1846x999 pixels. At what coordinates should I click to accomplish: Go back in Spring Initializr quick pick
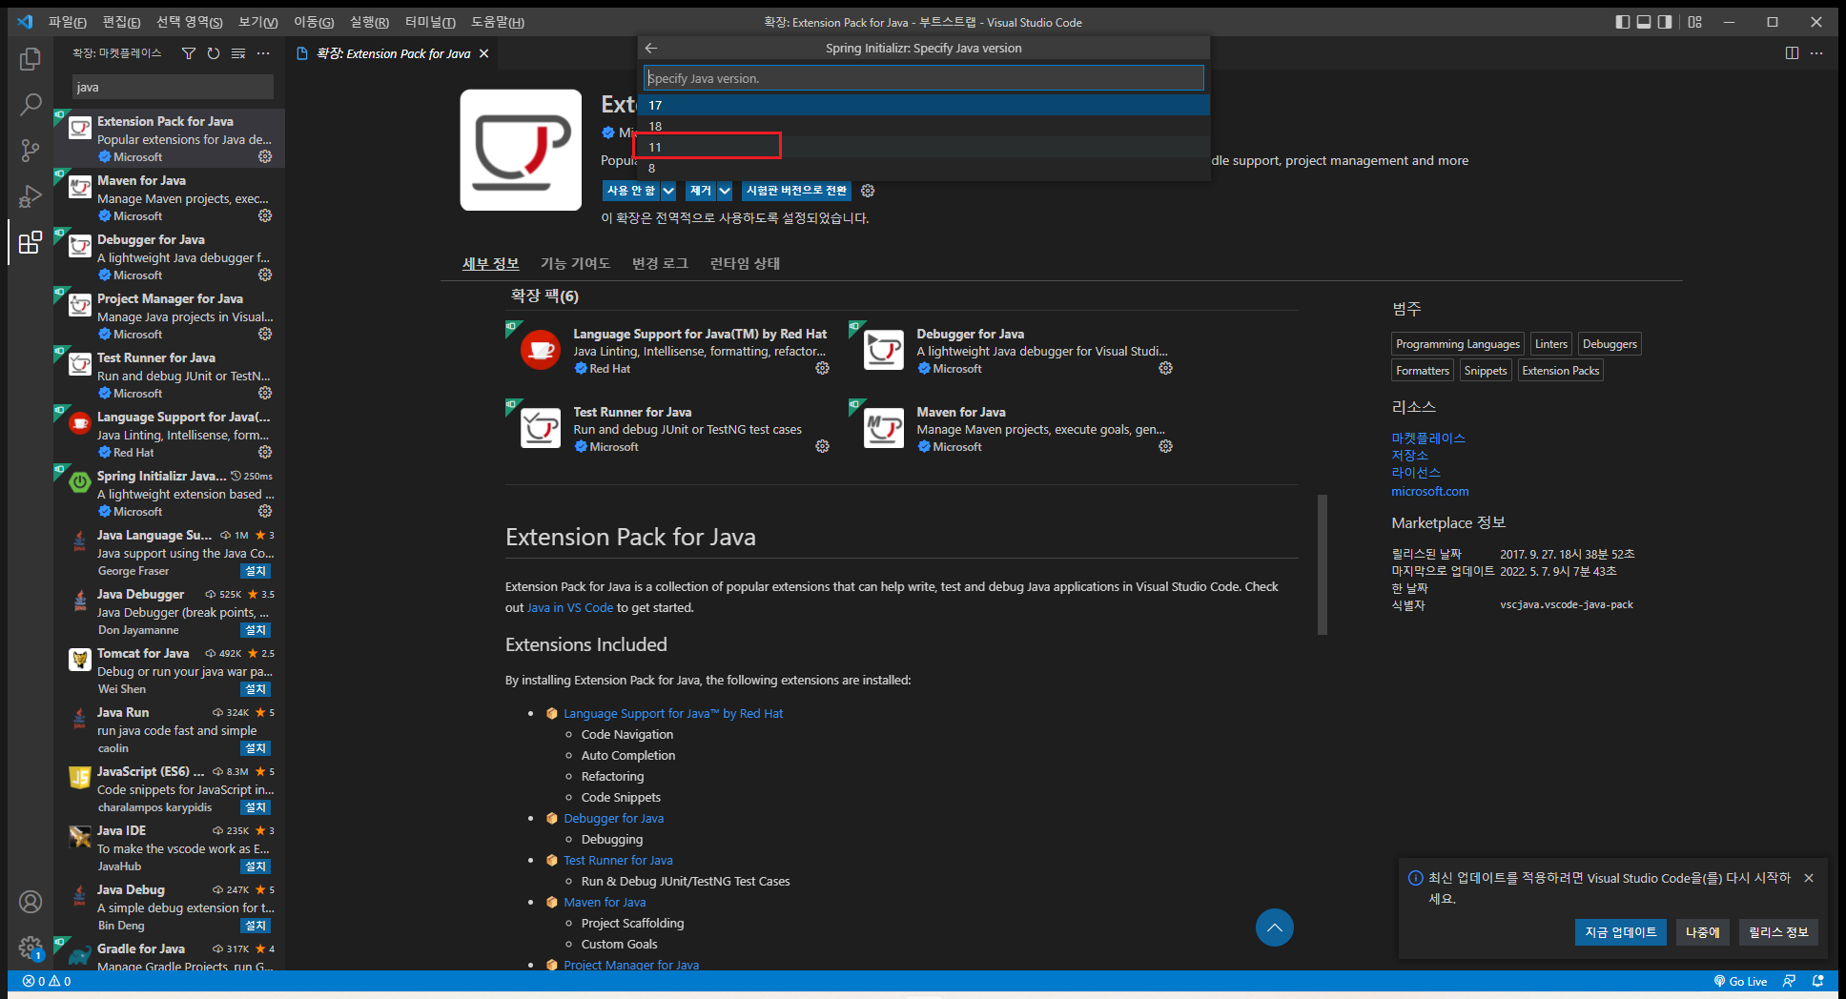(x=651, y=48)
